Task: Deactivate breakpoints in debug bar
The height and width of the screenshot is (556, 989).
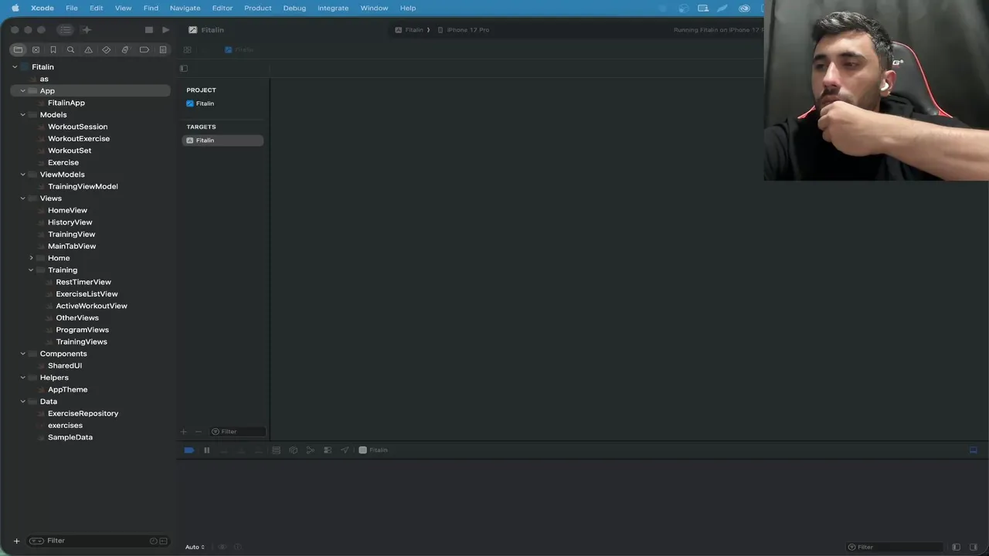Action: [189, 450]
